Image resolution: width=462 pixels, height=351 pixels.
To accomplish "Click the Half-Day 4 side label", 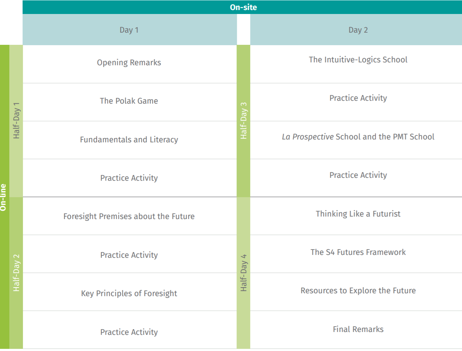I will (243, 273).
